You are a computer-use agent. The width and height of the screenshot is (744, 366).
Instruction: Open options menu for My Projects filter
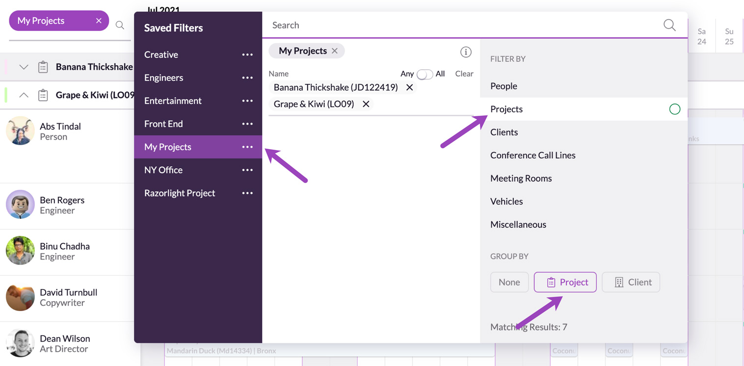click(x=247, y=147)
